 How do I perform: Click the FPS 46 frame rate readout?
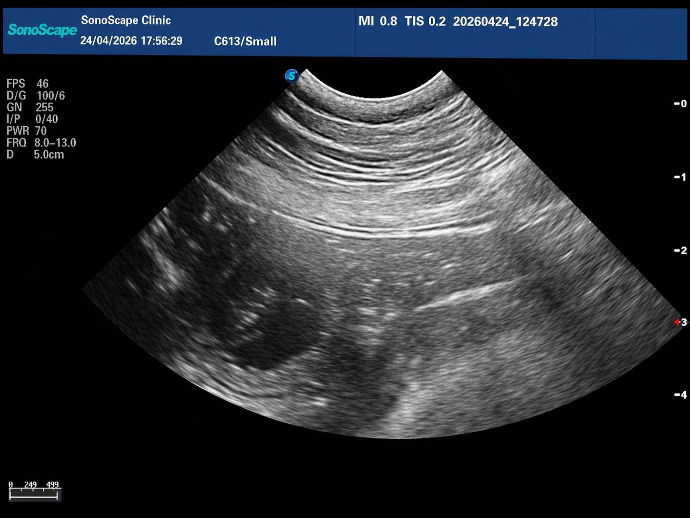pyautogui.click(x=28, y=83)
